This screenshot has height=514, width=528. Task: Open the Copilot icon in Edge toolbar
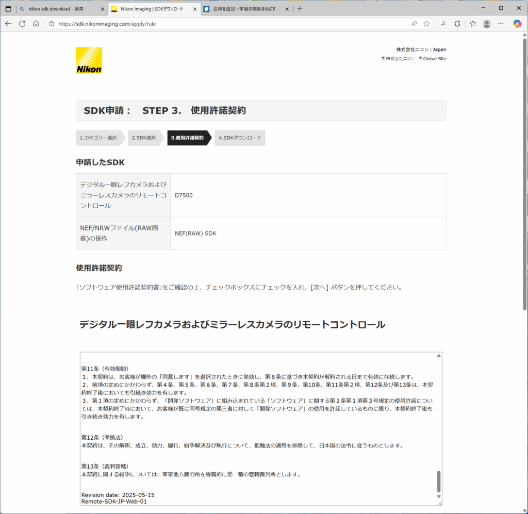coord(517,24)
